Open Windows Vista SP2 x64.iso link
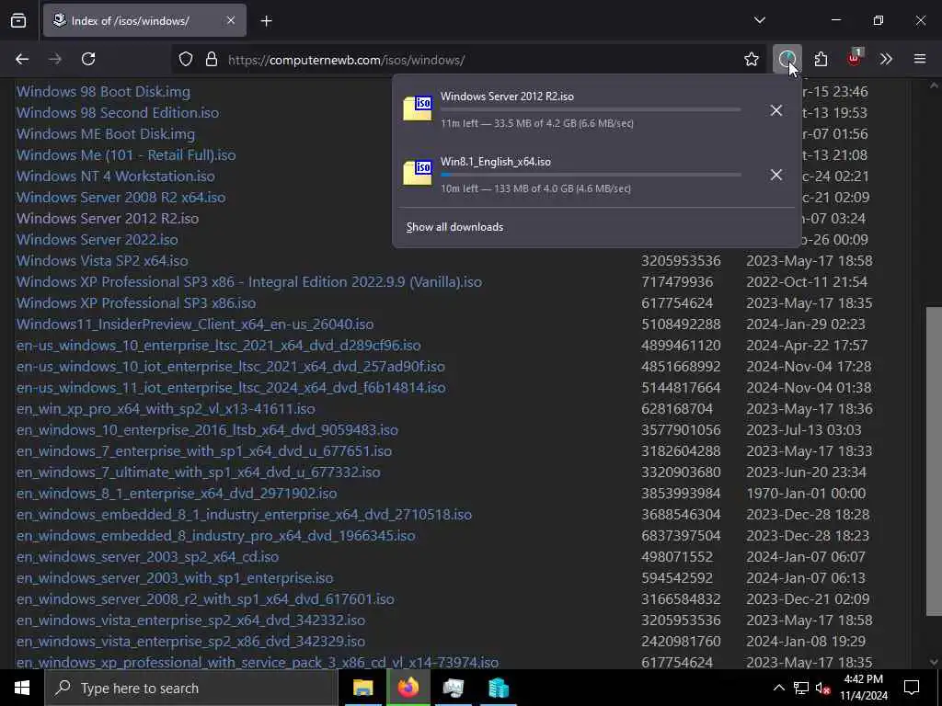 click(102, 260)
